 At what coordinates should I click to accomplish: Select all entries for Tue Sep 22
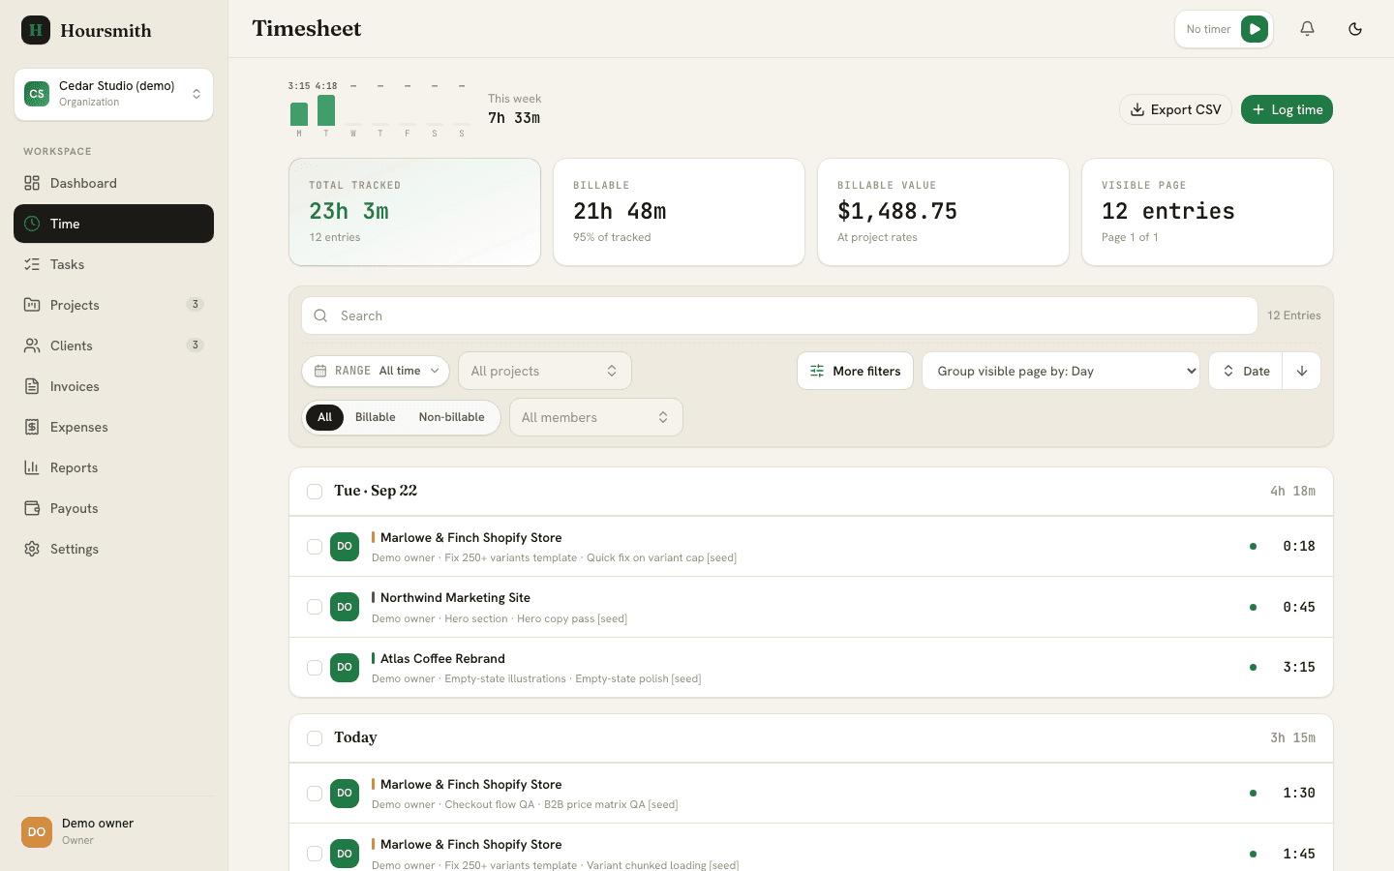pos(315,492)
